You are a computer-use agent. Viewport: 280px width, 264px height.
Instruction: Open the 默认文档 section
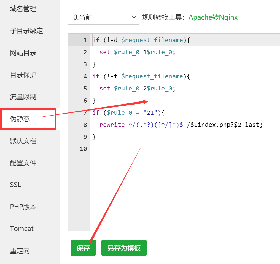tap(23, 141)
